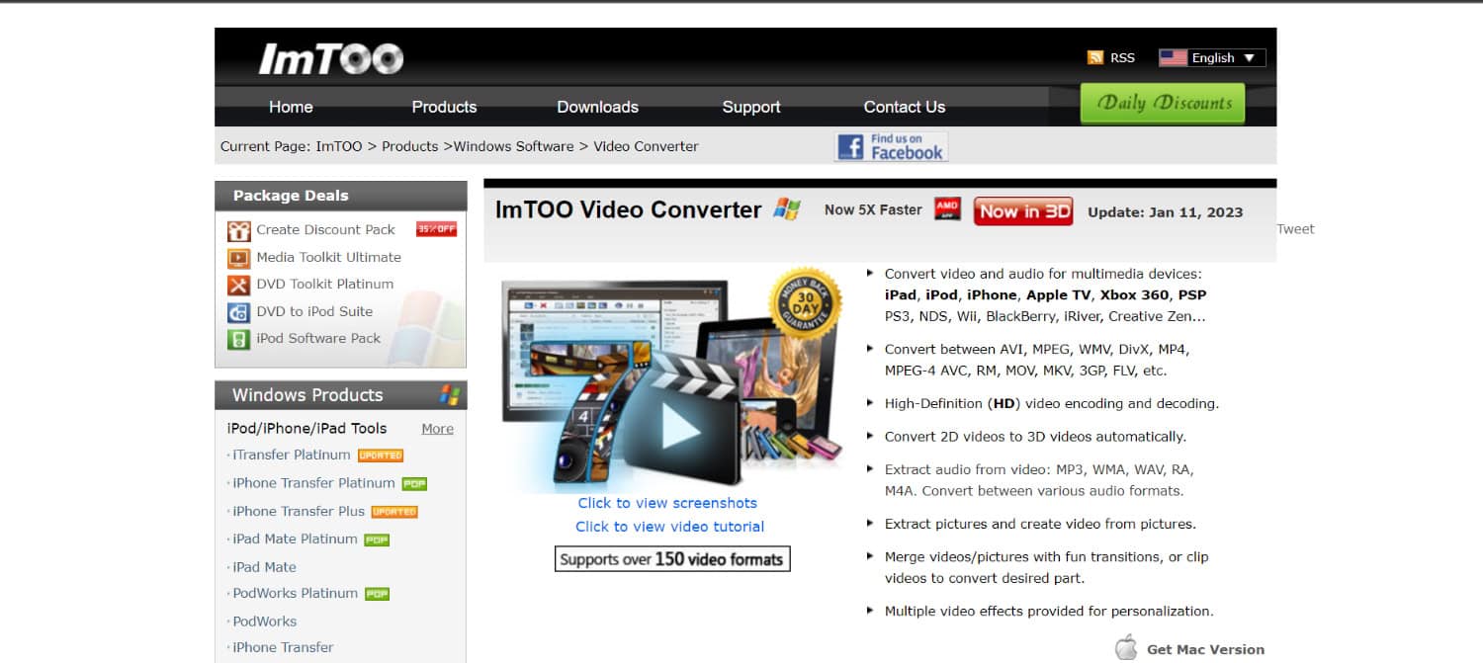
Task: Open the PodWorks Platinum link
Action: (x=295, y=593)
